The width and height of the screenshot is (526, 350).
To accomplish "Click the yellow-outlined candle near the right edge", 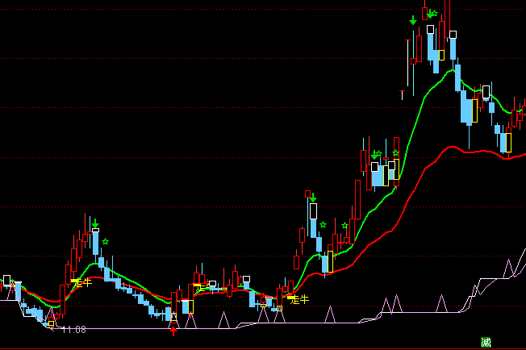I will (507, 143).
